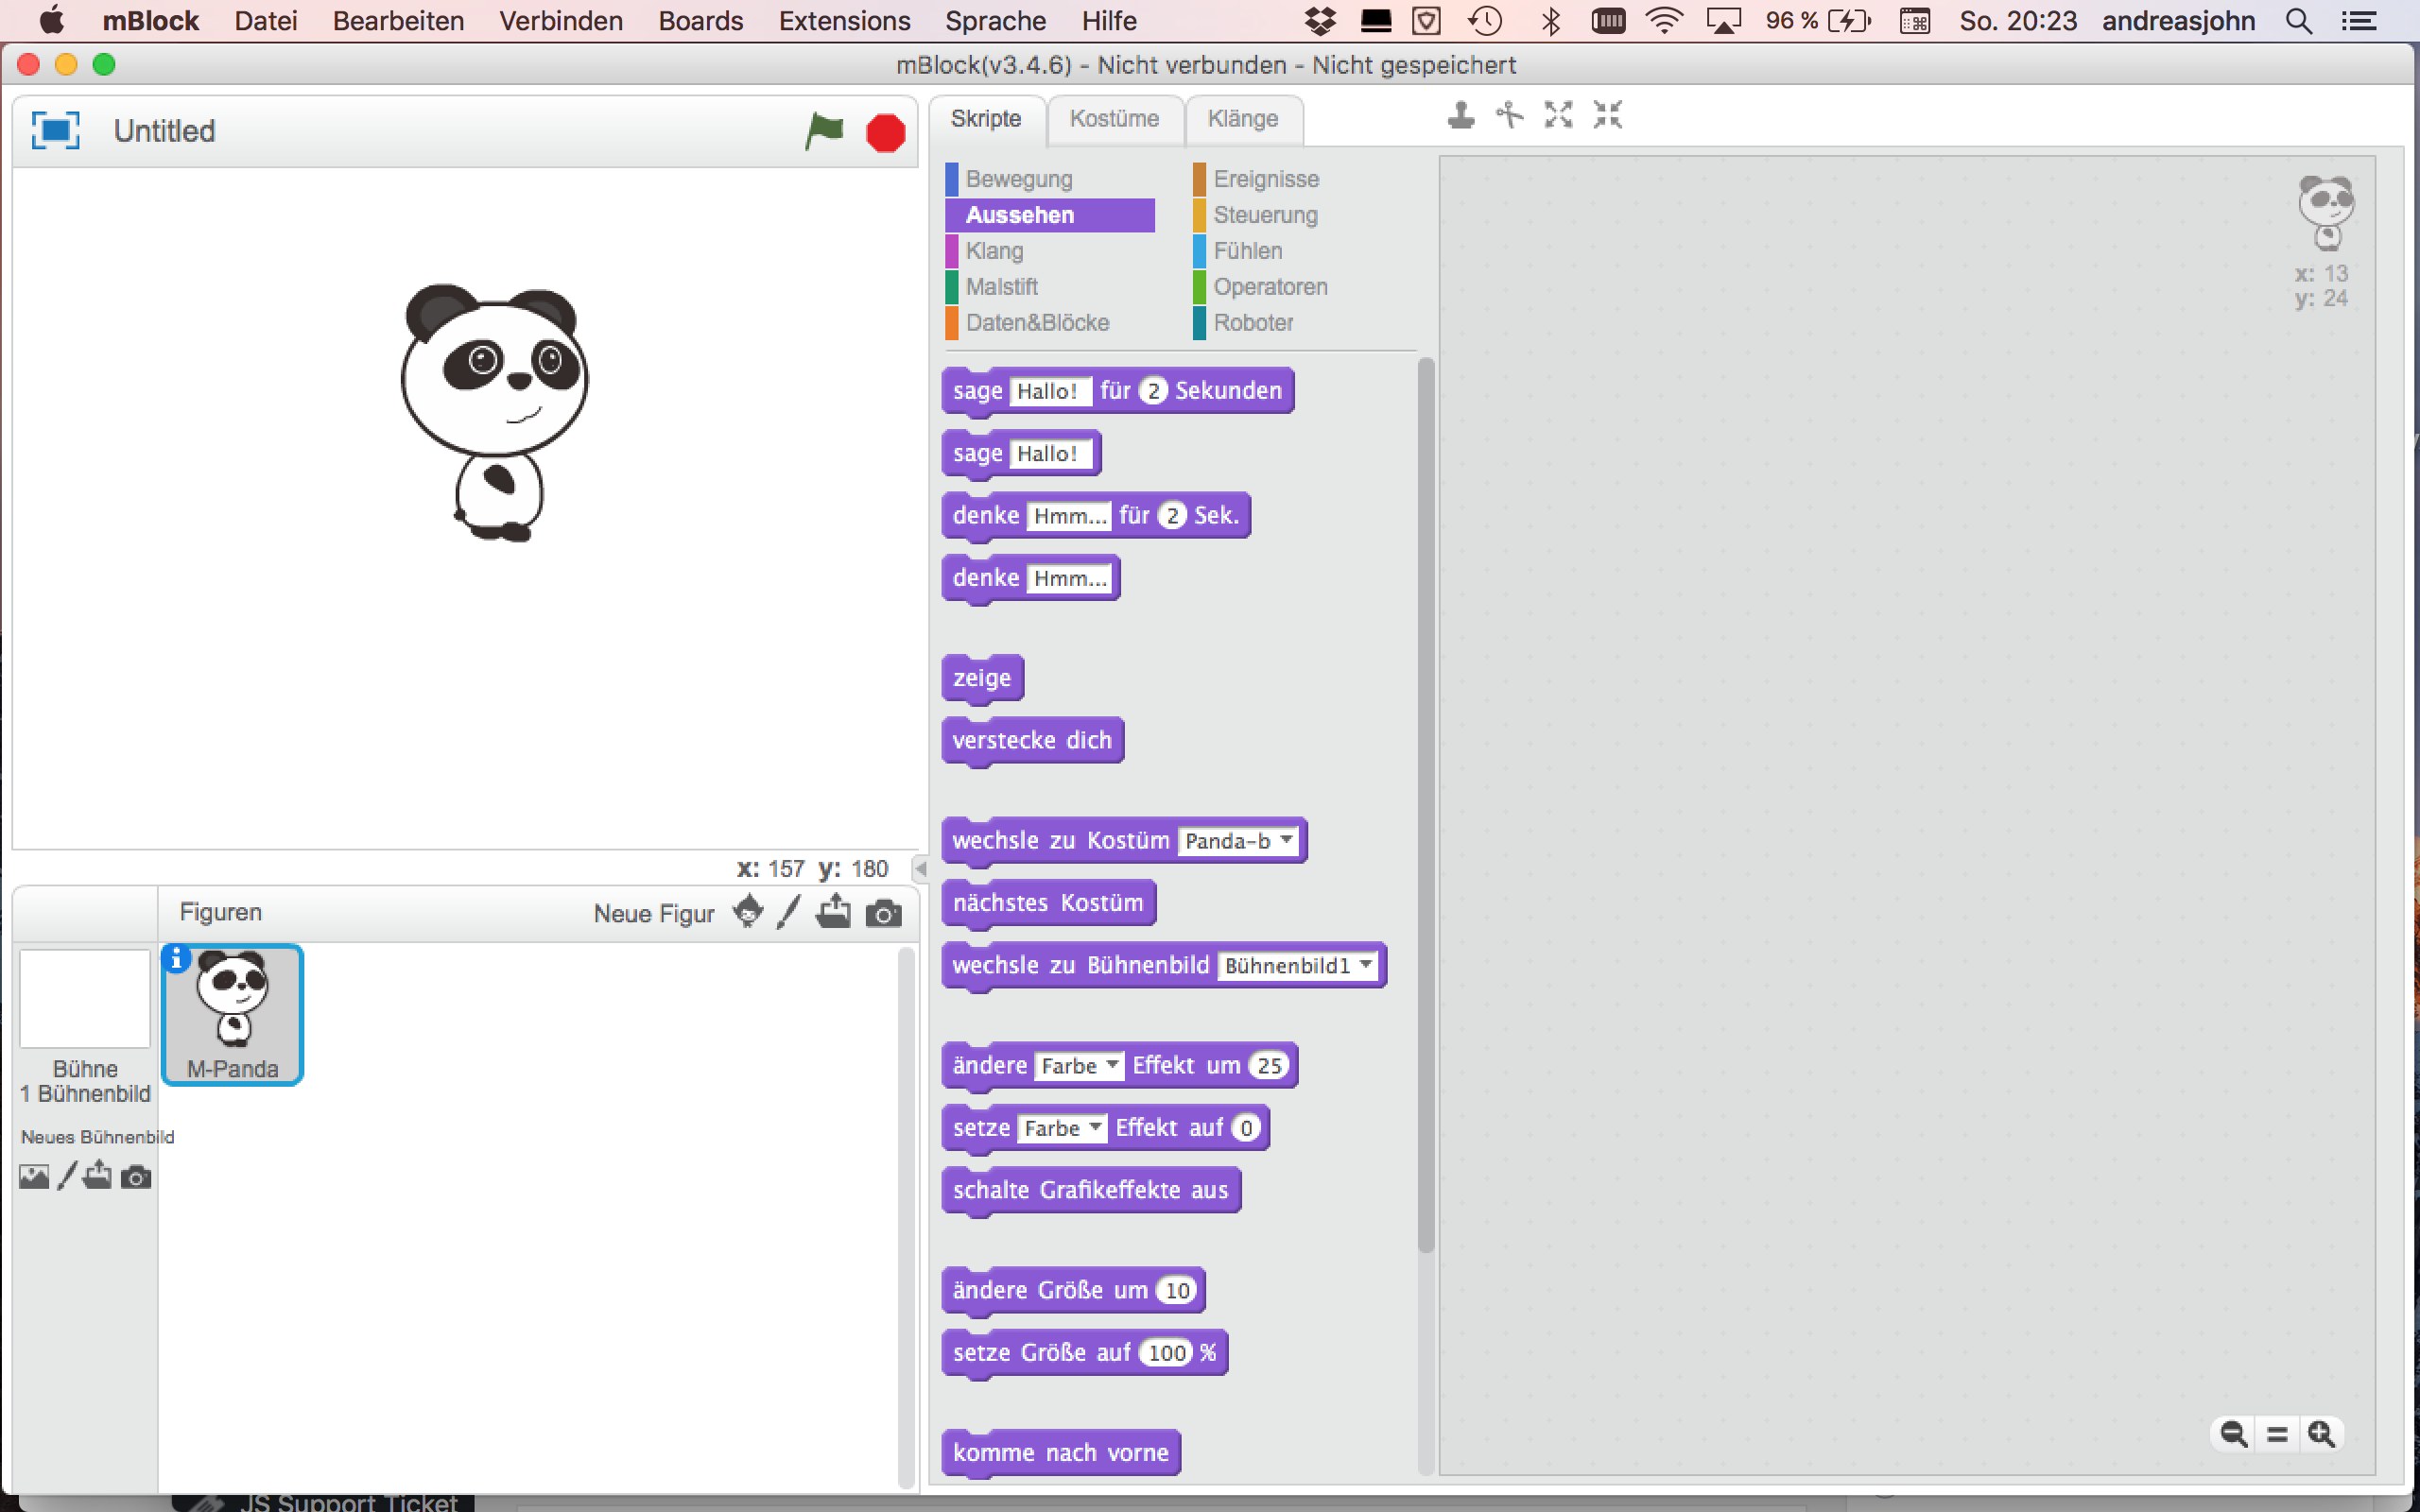The width and height of the screenshot is (2420, 1512).
Task: Open Wi-Fi status menu
Action: 1664,21
